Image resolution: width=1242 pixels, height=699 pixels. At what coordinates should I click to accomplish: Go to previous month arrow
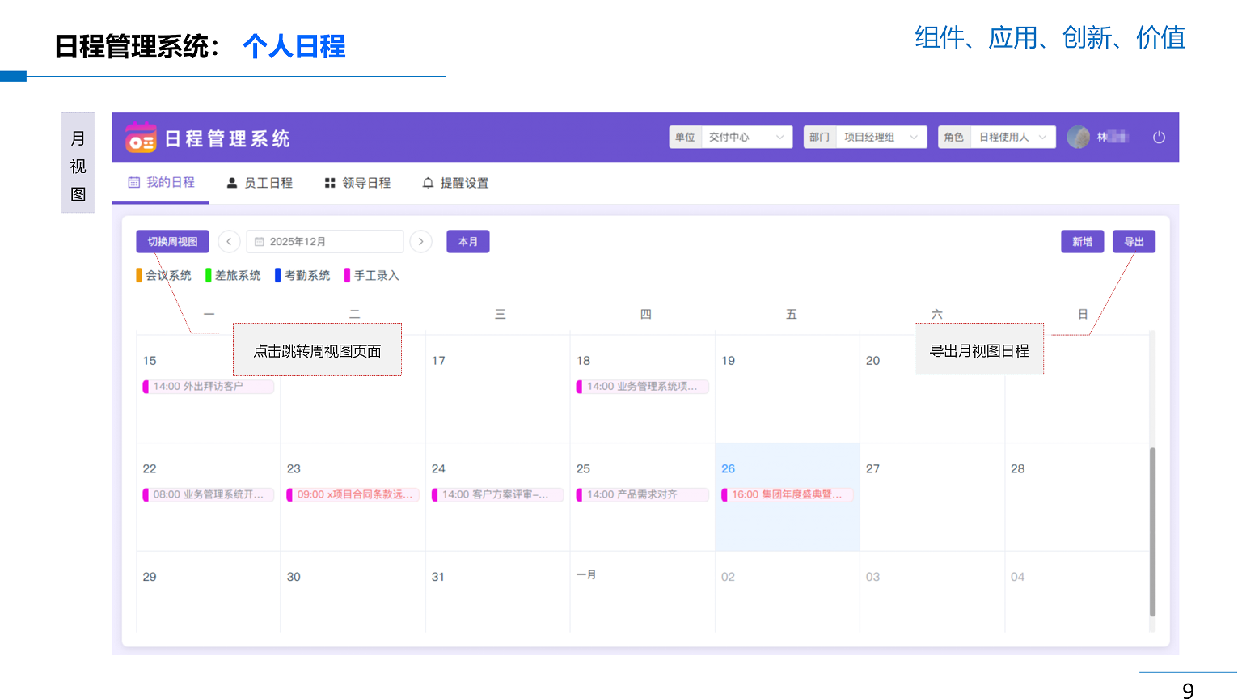click(x=229, y=242)
